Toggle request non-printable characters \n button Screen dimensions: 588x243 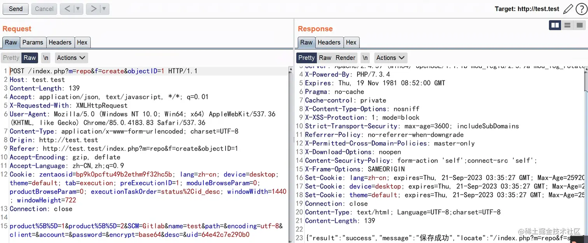tap(46, 58)
